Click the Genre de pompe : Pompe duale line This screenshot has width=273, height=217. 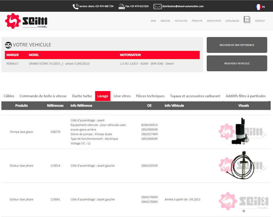click(91, 134)
